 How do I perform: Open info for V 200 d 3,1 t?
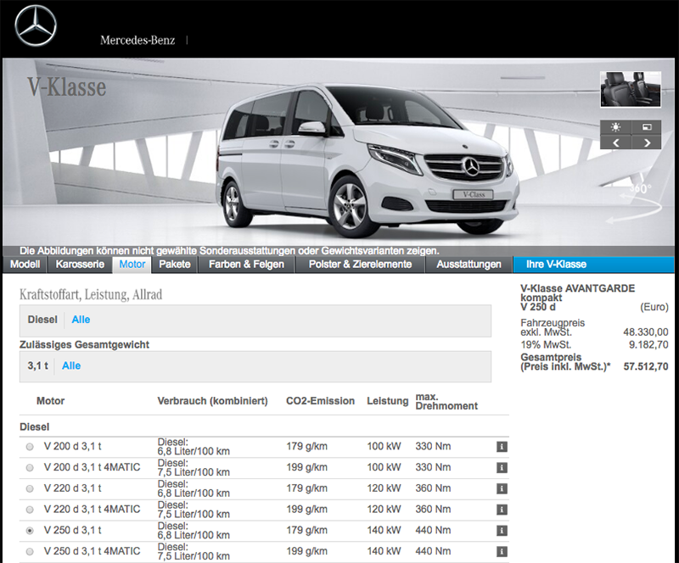[x=502, y=447]
